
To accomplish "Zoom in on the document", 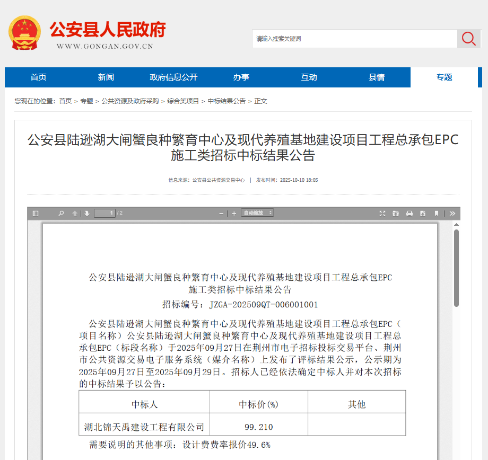I will pyautogui.click(x=233, y=213).
